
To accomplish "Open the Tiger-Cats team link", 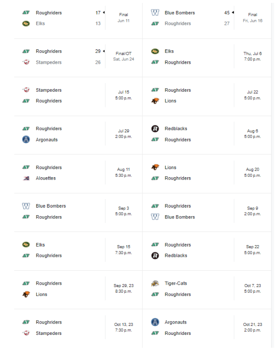I will pyautogui.click(x=176, y=283).
